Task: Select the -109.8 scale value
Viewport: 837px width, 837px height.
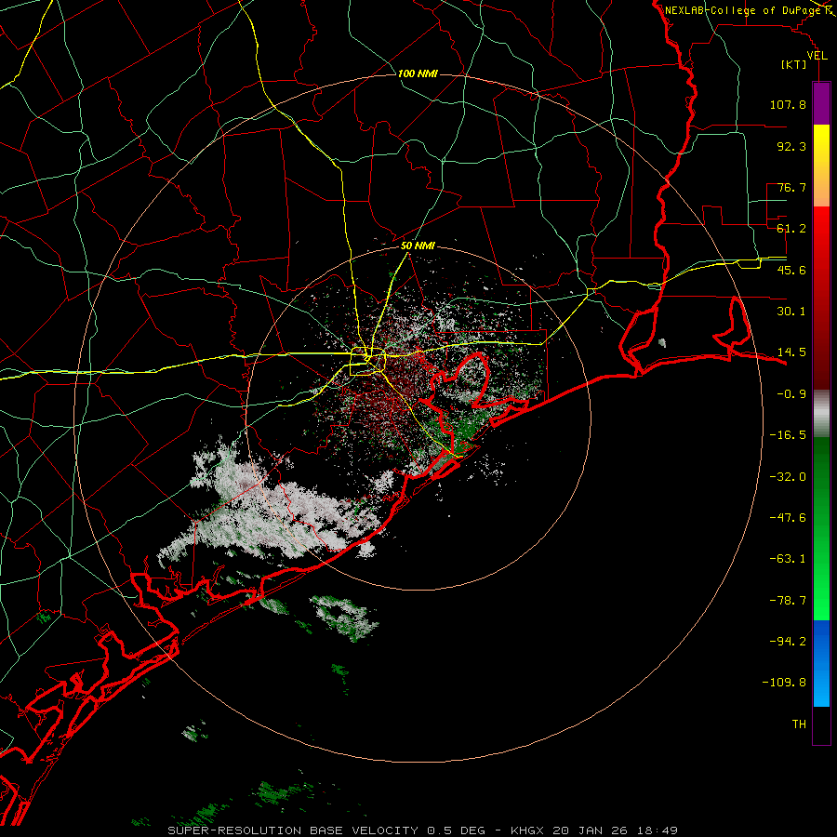Action: [784, 683]
